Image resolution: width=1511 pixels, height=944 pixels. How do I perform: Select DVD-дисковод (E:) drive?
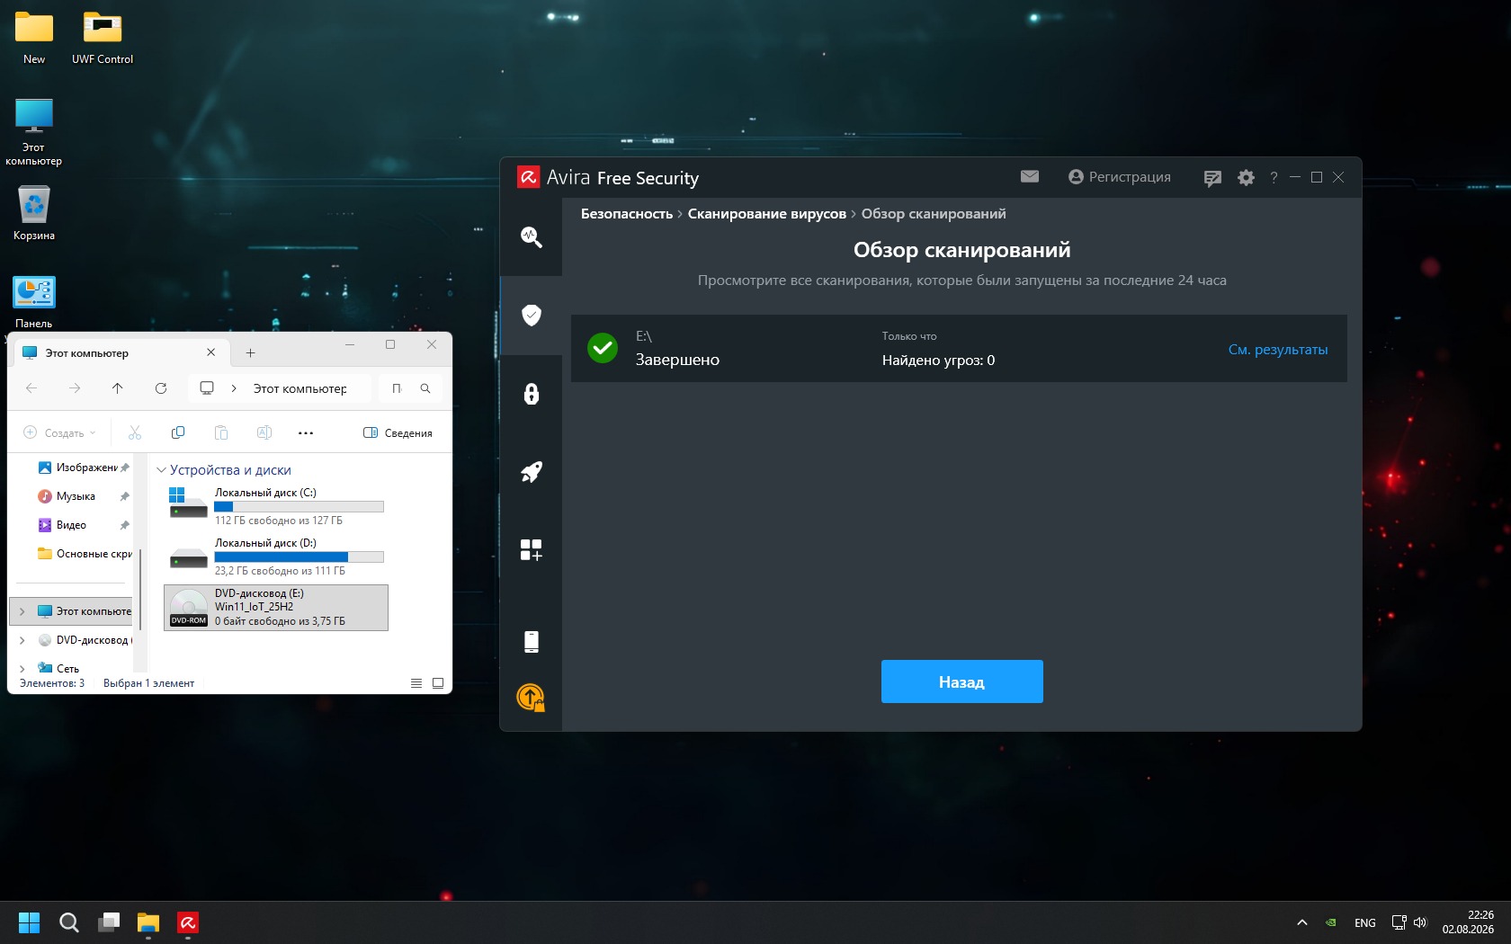tap(276, 608)
